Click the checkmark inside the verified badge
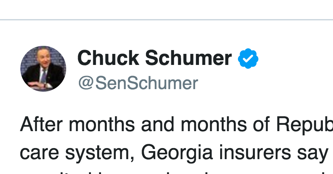The image size is (333, 174). tap(248, 59)
